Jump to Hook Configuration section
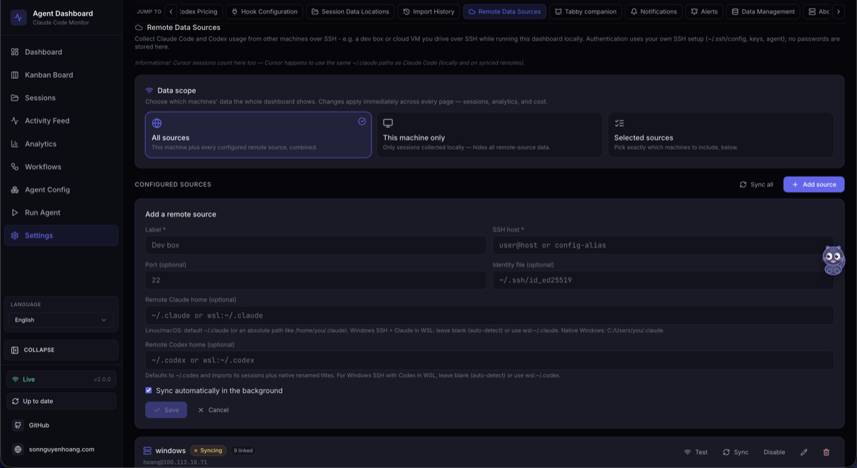 [264, 11]
